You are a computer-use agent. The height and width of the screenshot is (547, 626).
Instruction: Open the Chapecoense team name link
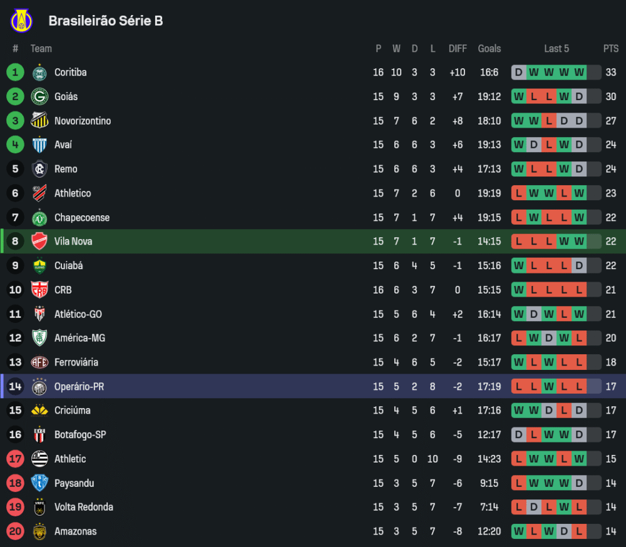pyautogui.click(x=81, y=218)
